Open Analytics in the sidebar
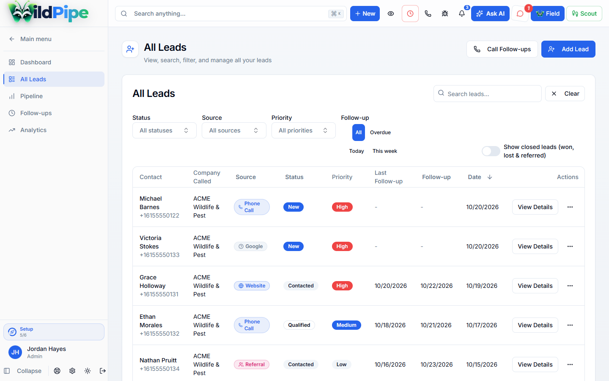609x381 pixels. pos(54,130)
